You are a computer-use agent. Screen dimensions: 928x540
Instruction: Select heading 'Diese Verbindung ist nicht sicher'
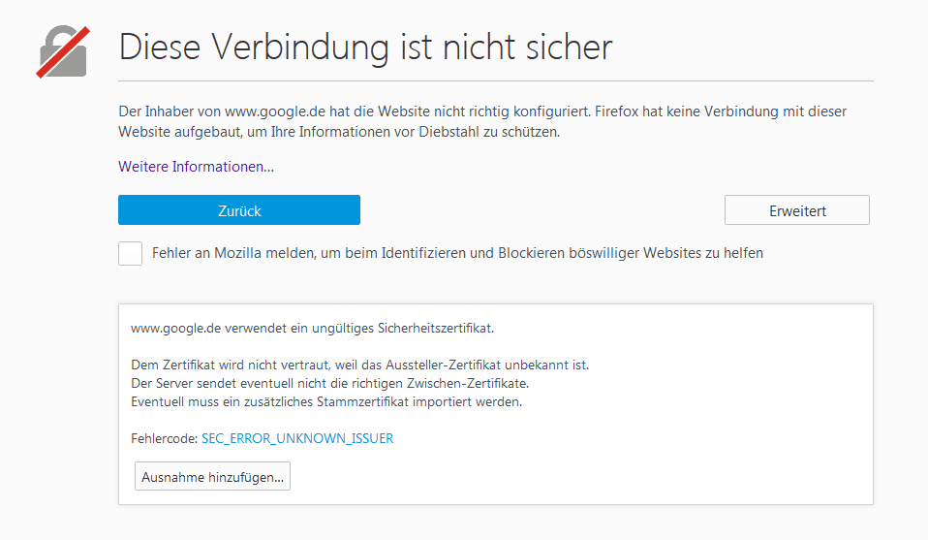[365, 47]
